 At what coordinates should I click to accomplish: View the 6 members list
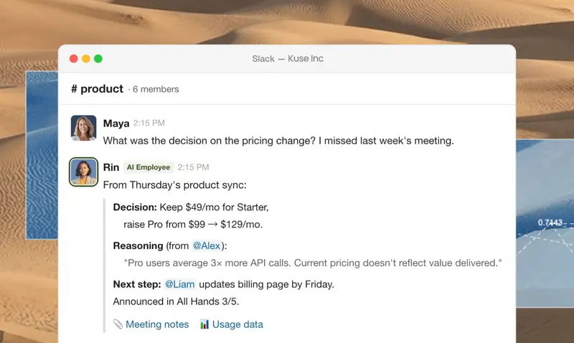pos(155,90)
